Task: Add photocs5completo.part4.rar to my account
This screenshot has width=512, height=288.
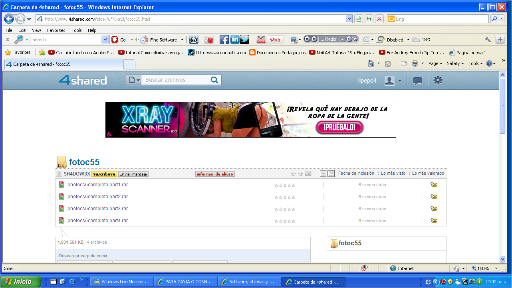Action: tap(434, 221)
